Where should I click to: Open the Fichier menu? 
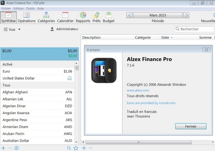(6, 9)
